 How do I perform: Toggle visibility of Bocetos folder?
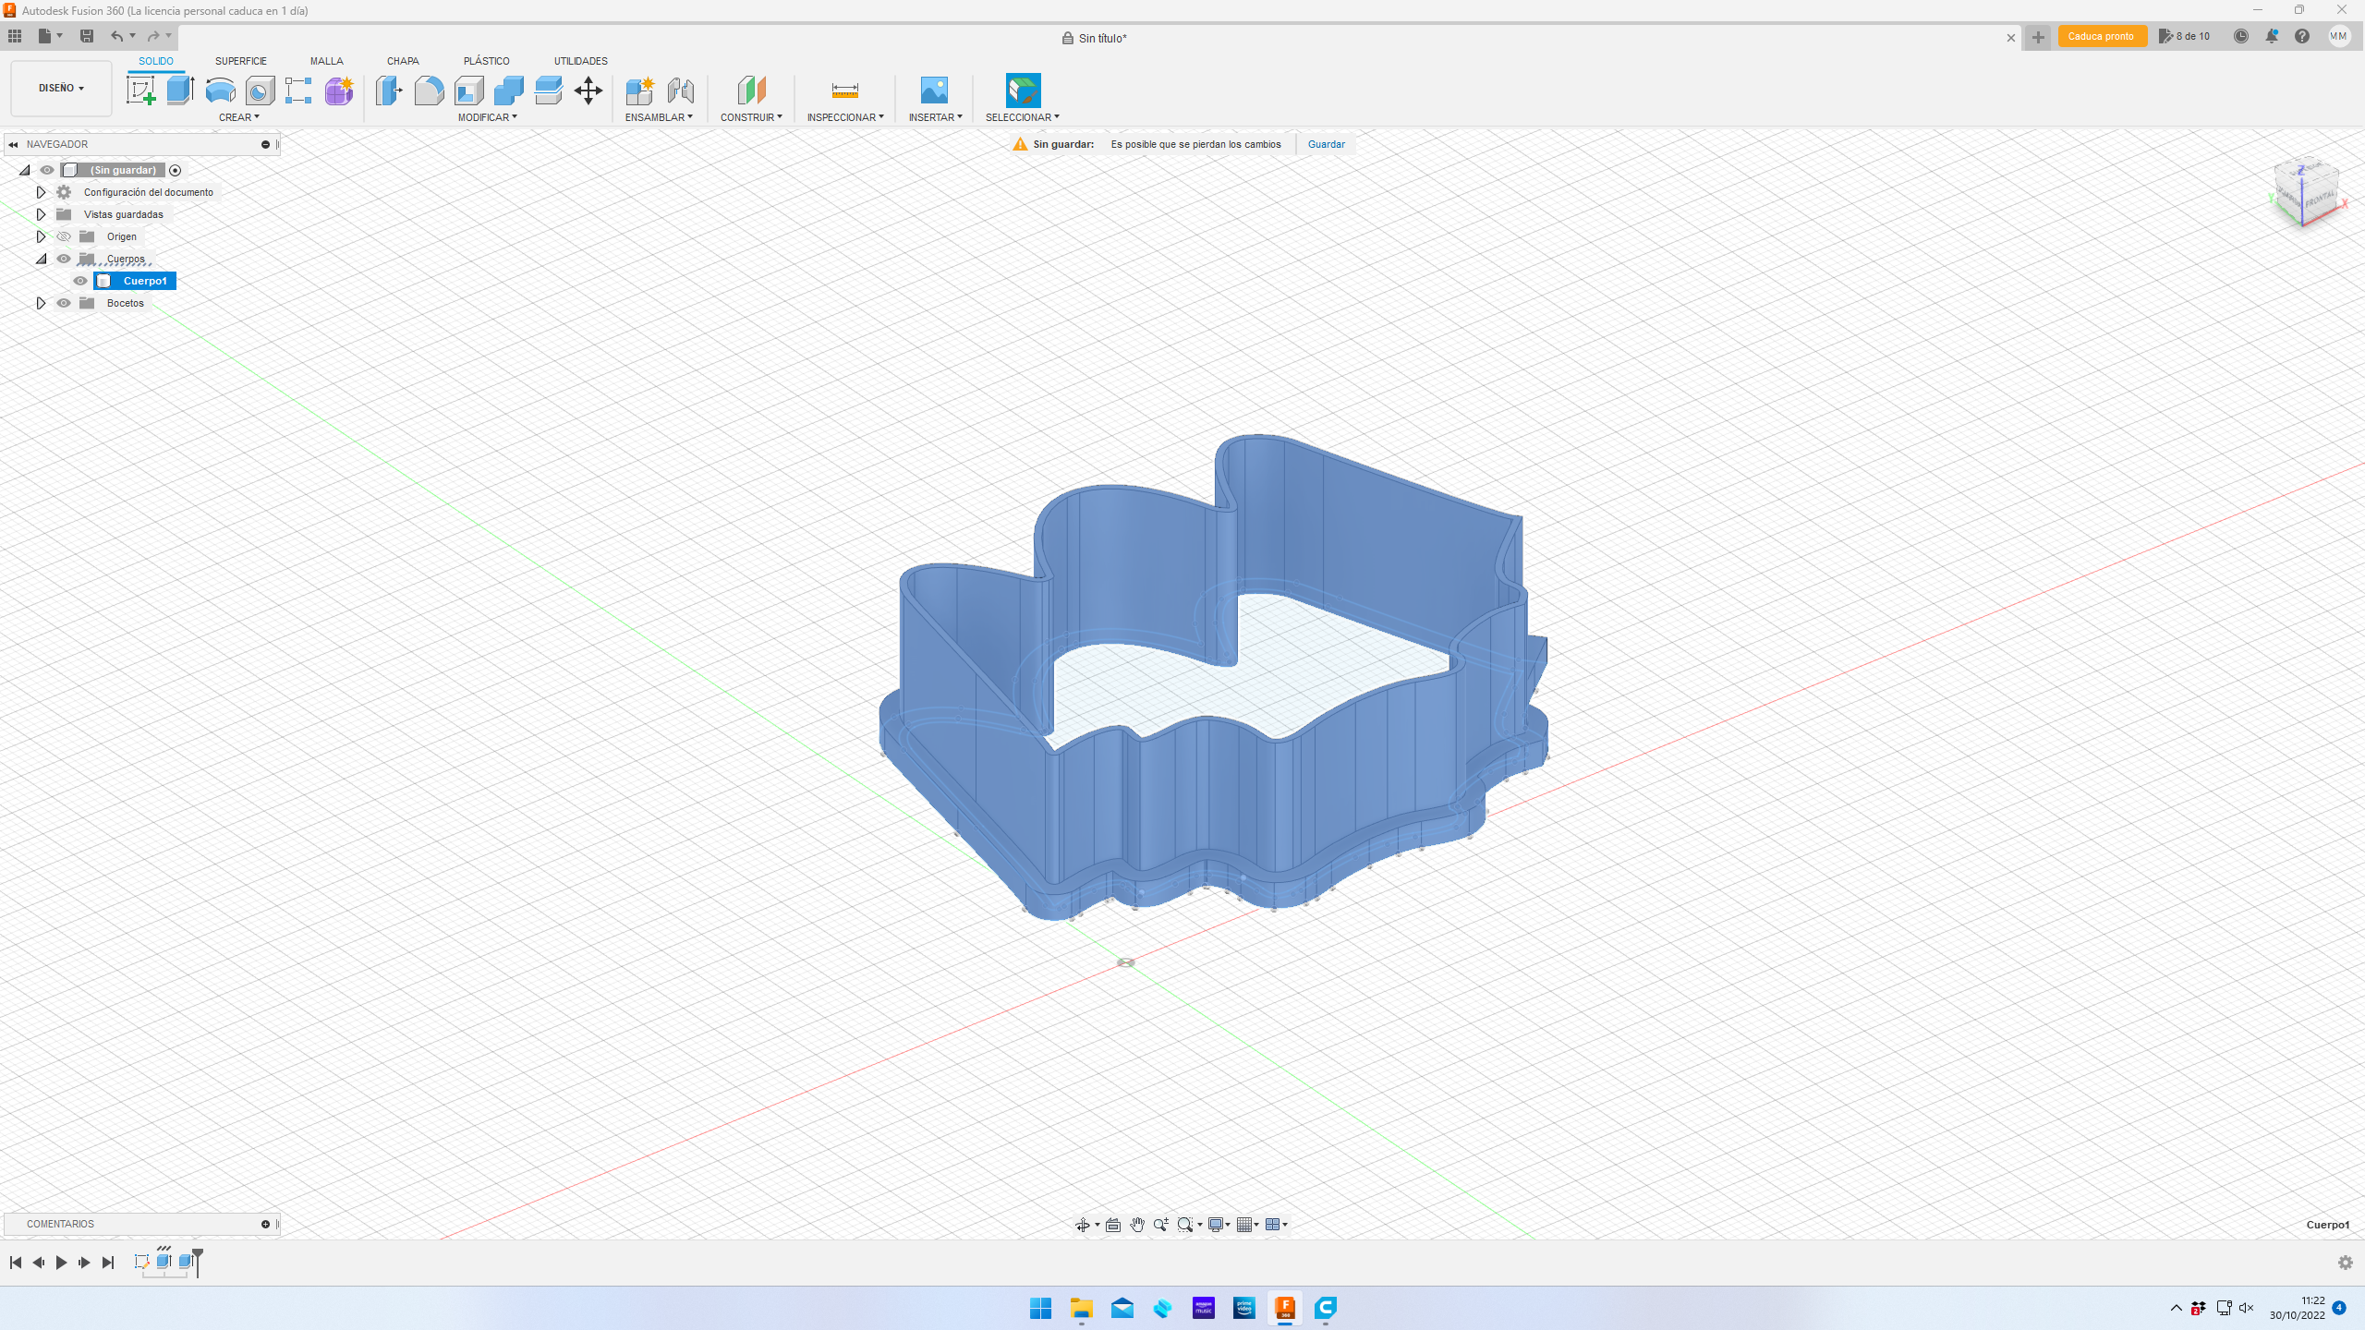(x=64, y=303)
